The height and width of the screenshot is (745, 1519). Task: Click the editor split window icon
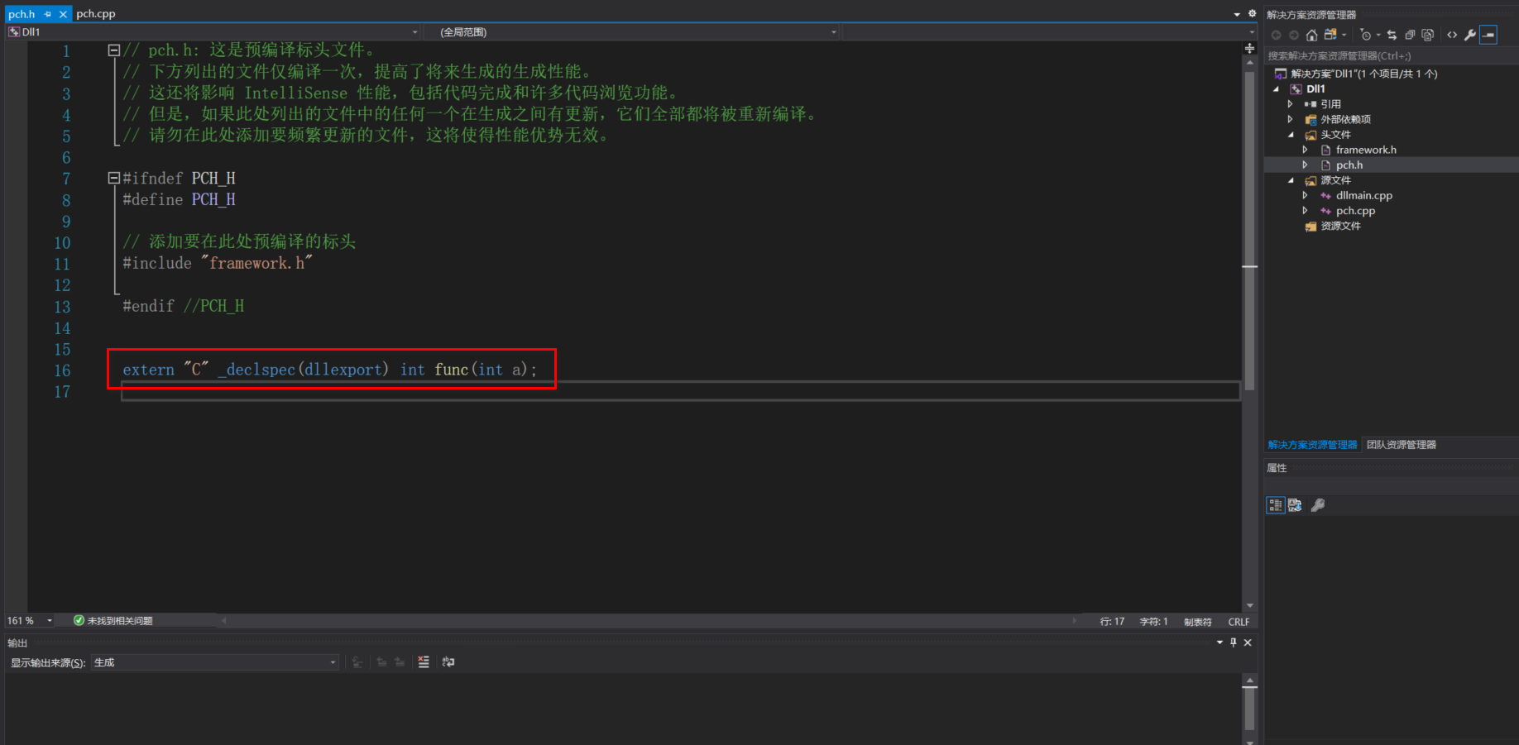pos(1250,49)
